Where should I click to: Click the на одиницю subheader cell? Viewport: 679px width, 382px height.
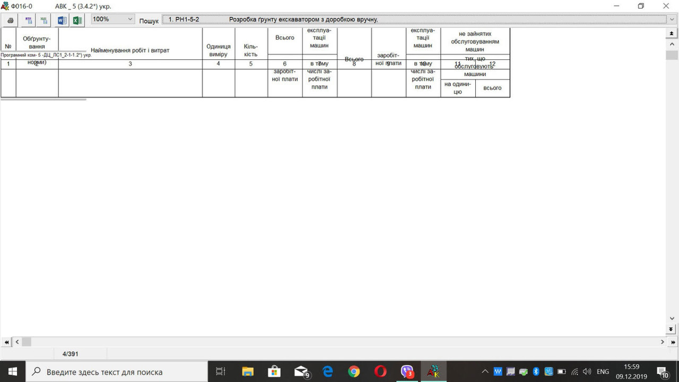coord(458,88)
